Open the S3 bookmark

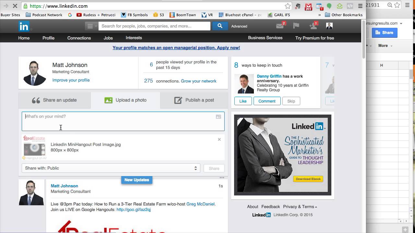pyautogui.click(x=159, y=15)
